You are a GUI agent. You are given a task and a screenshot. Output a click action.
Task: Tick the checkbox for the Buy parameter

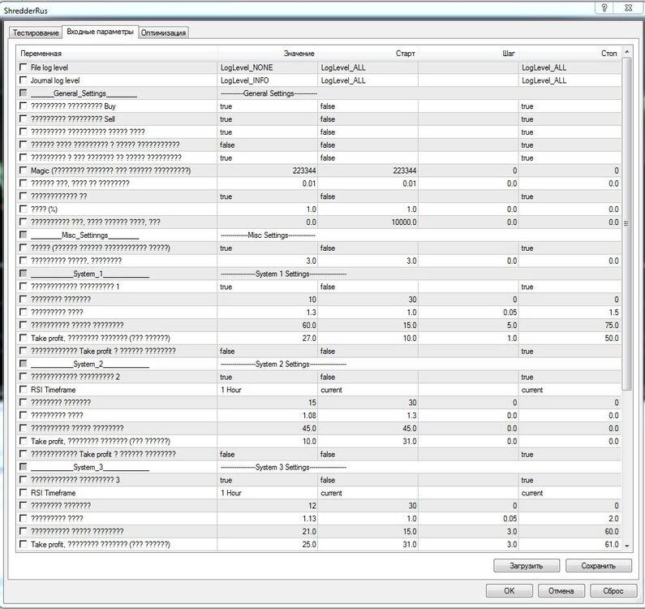pos(24,106)
